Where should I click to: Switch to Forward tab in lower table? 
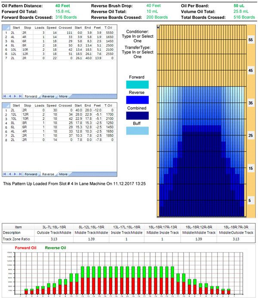(x=31, y=174)
